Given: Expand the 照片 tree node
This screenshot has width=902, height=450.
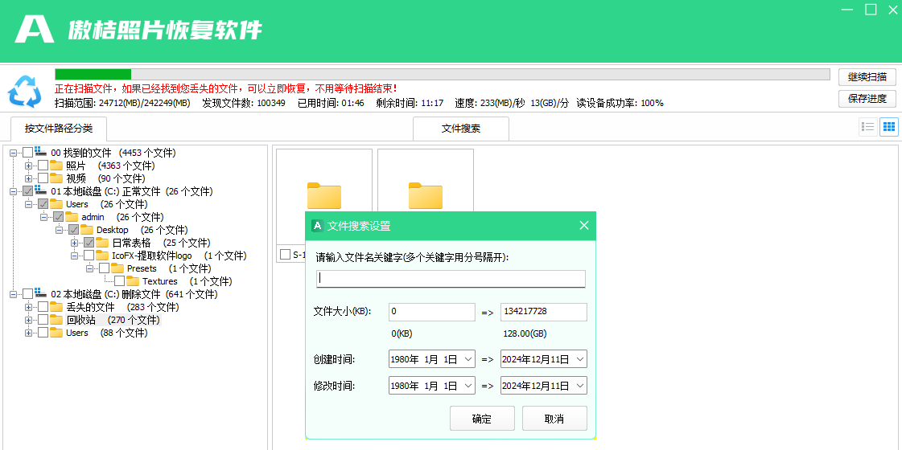Looking at the screenshot, I should 28,166.
